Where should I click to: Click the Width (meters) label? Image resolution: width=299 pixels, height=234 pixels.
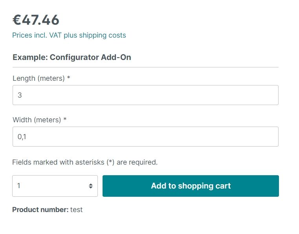click(37, 120)
